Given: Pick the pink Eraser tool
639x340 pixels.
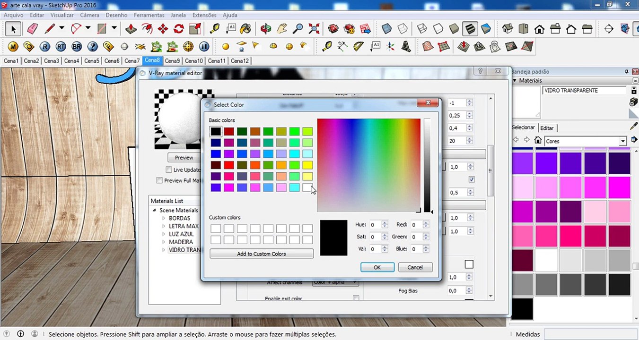Looking at the screenshot, I should tap(32, 29).
